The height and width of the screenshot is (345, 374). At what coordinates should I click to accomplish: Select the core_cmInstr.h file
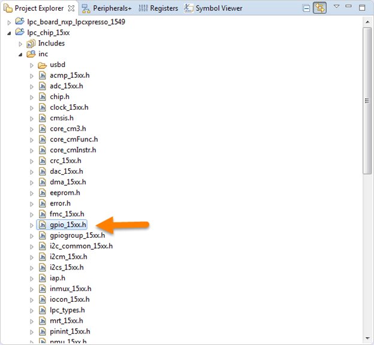[73, 150]
